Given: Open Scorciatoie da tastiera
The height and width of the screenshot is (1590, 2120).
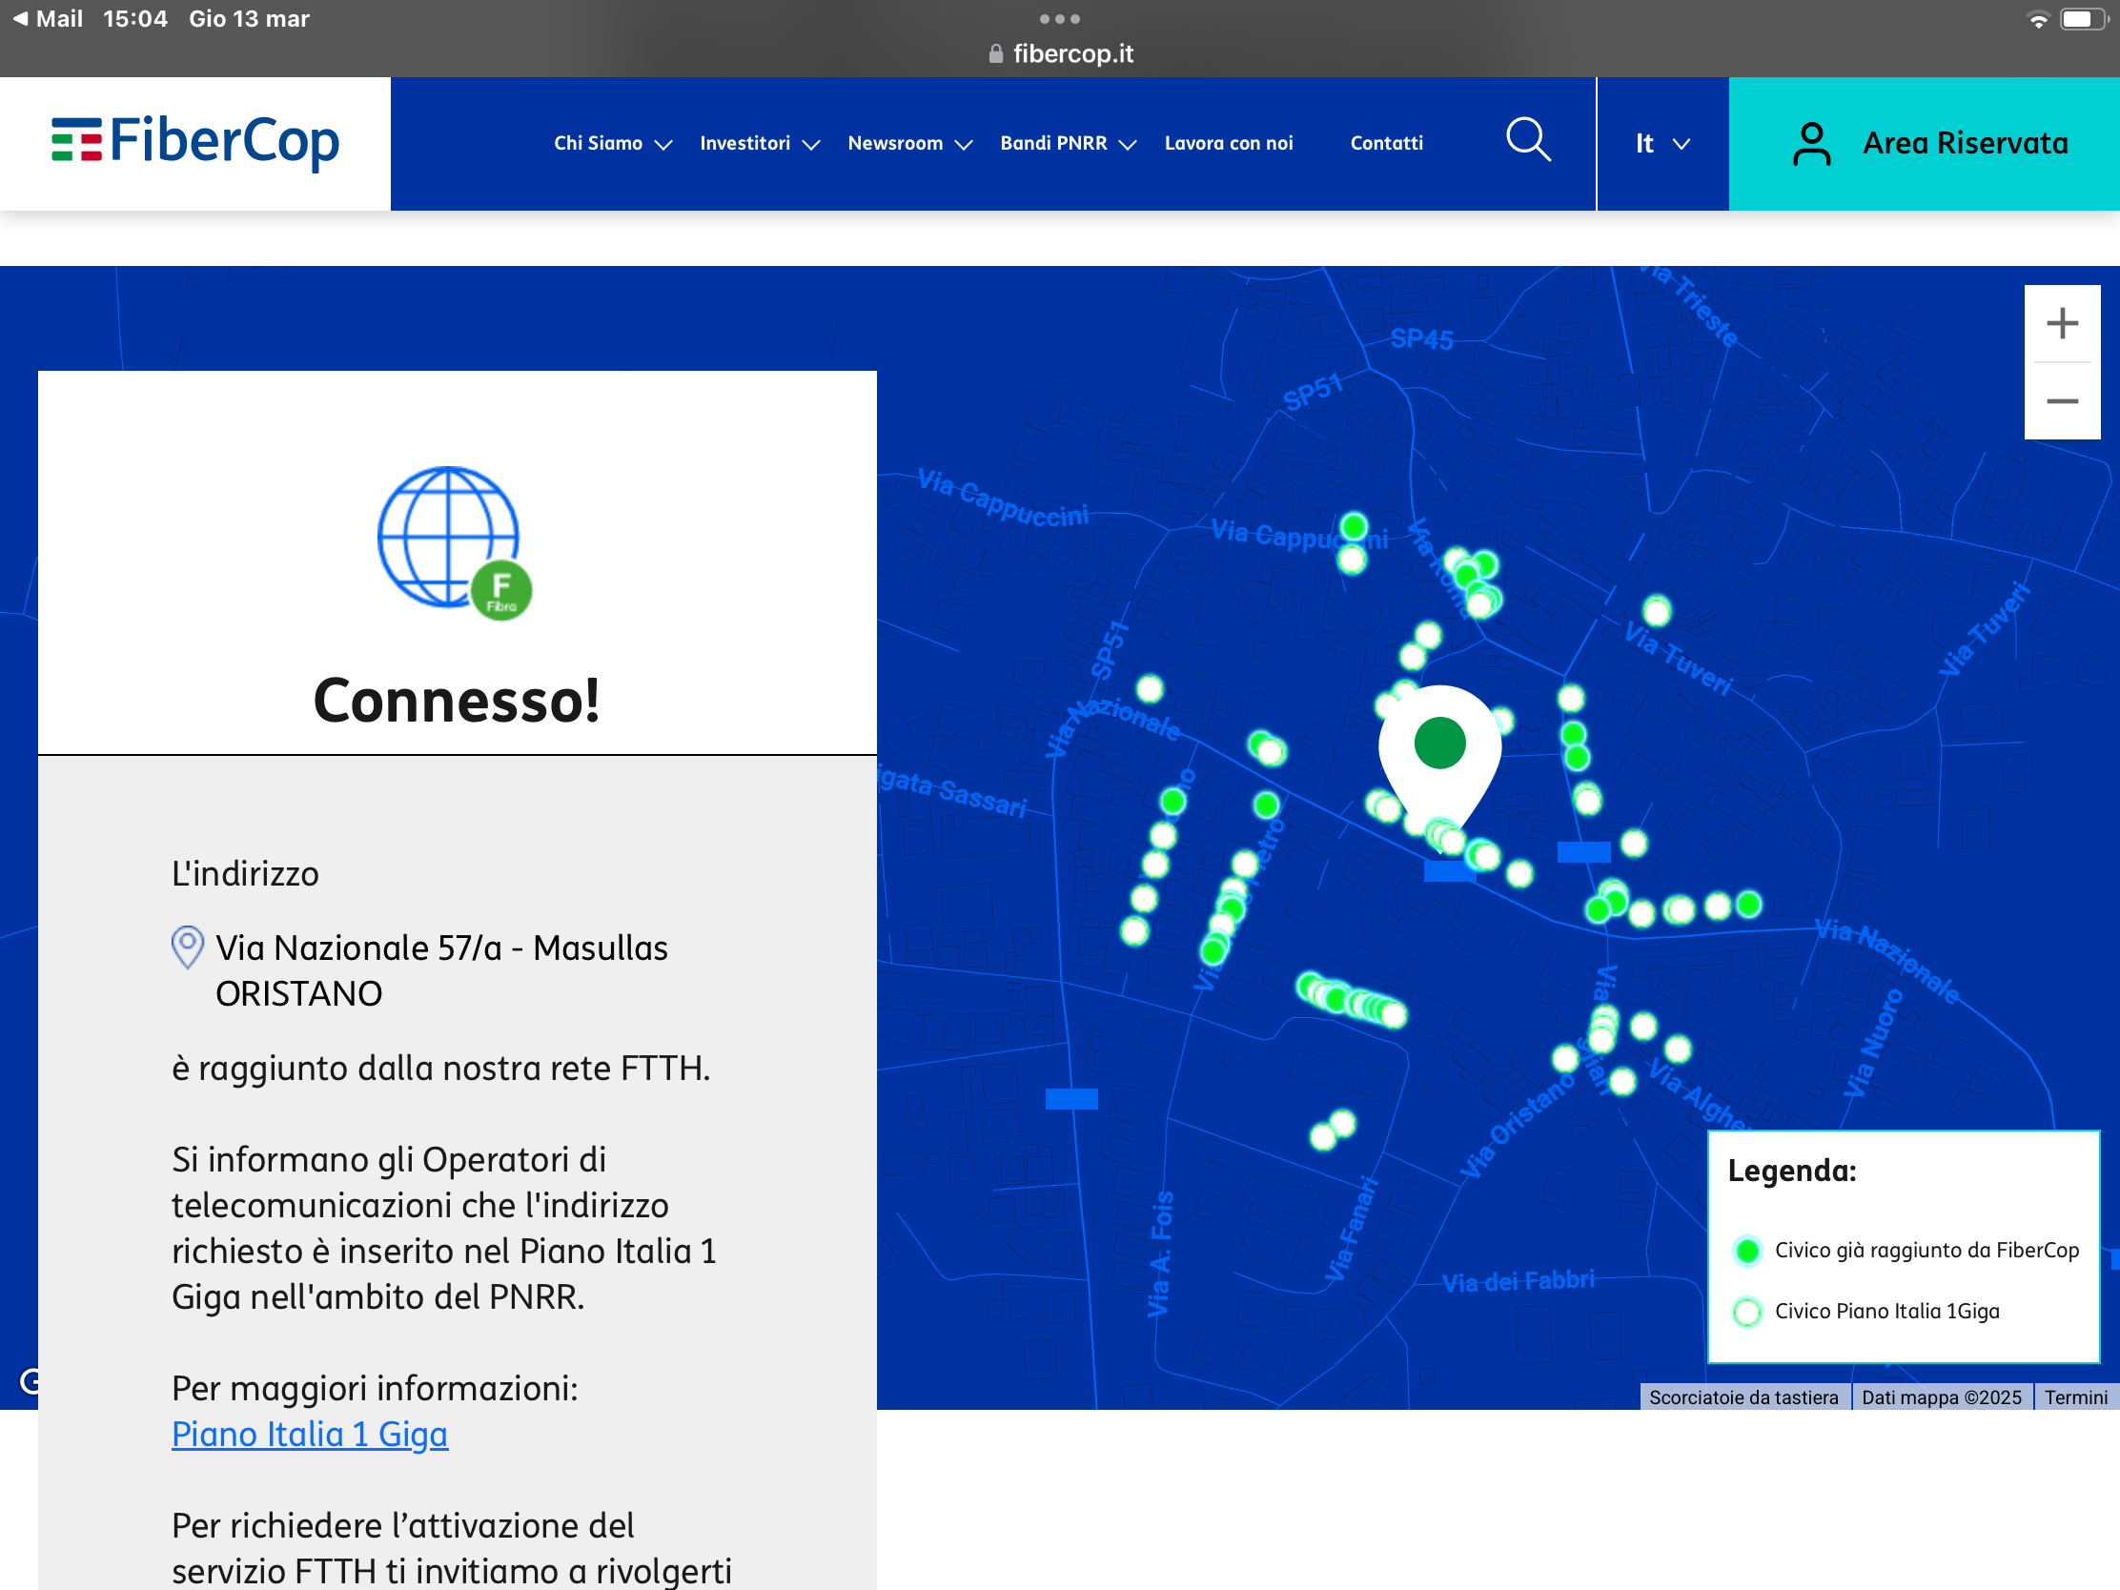Looking at the screenshot, I should pos(1743,1397).
